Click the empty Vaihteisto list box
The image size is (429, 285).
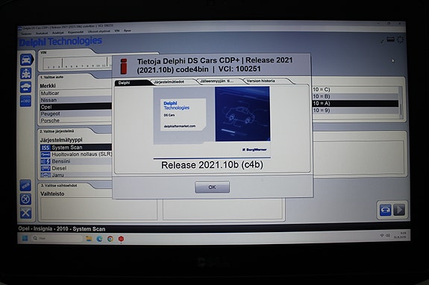(x=99, y=208)
